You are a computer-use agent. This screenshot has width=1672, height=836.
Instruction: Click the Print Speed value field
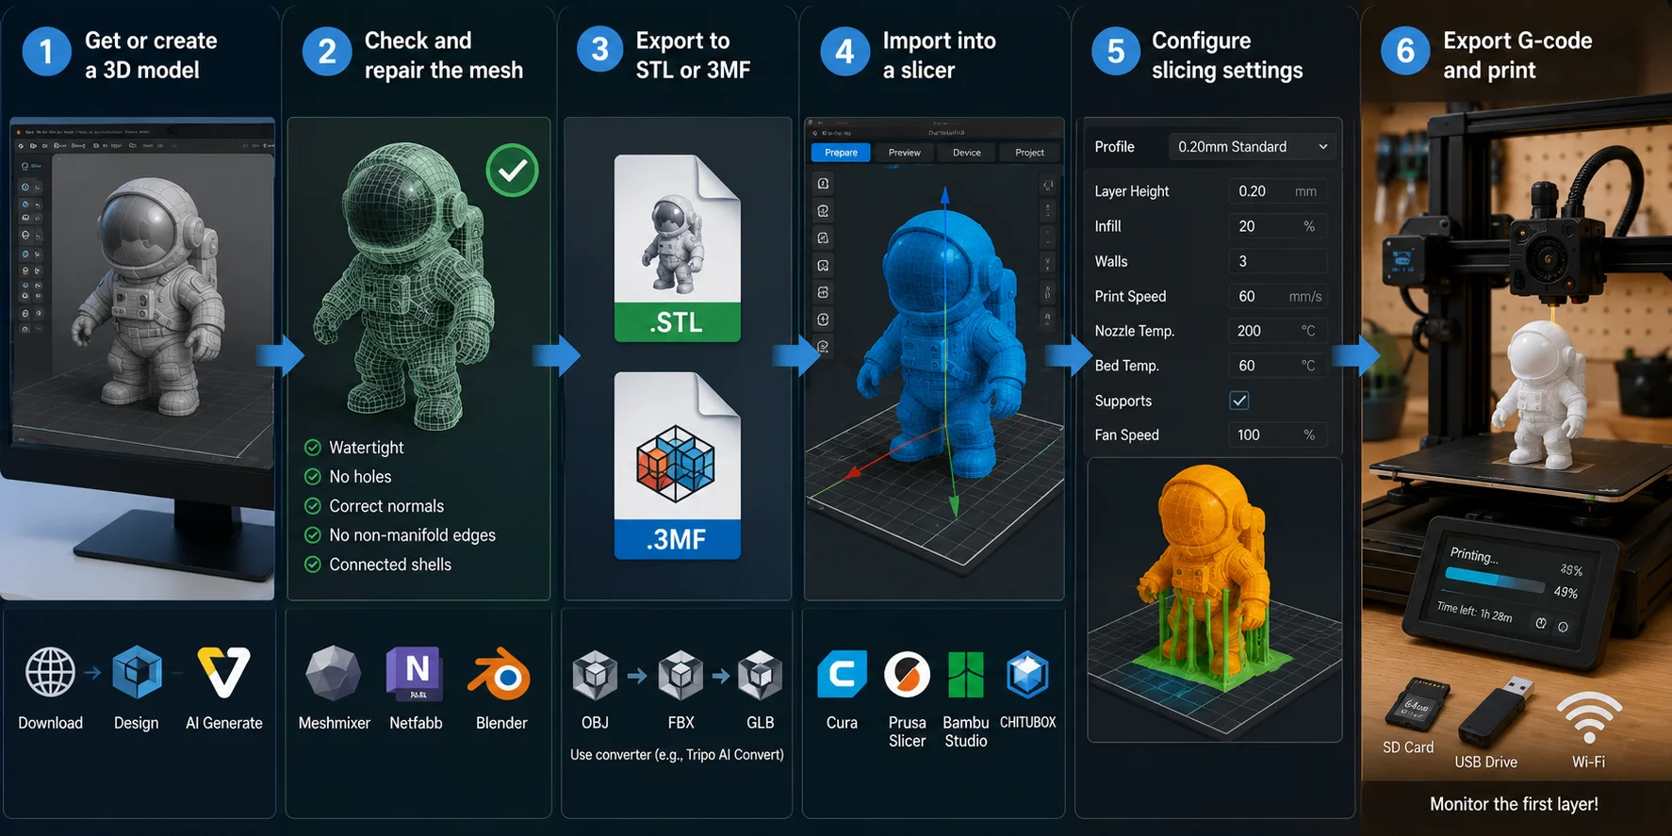click(1278, 296)
